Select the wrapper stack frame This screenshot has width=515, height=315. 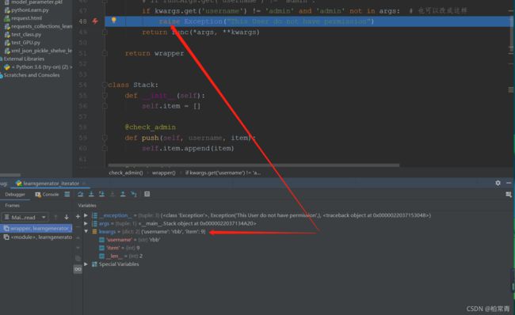click(x=36, y=228)
